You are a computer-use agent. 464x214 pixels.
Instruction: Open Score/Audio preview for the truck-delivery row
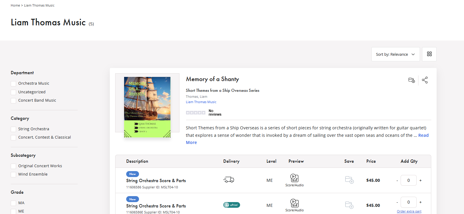point(294,180)
